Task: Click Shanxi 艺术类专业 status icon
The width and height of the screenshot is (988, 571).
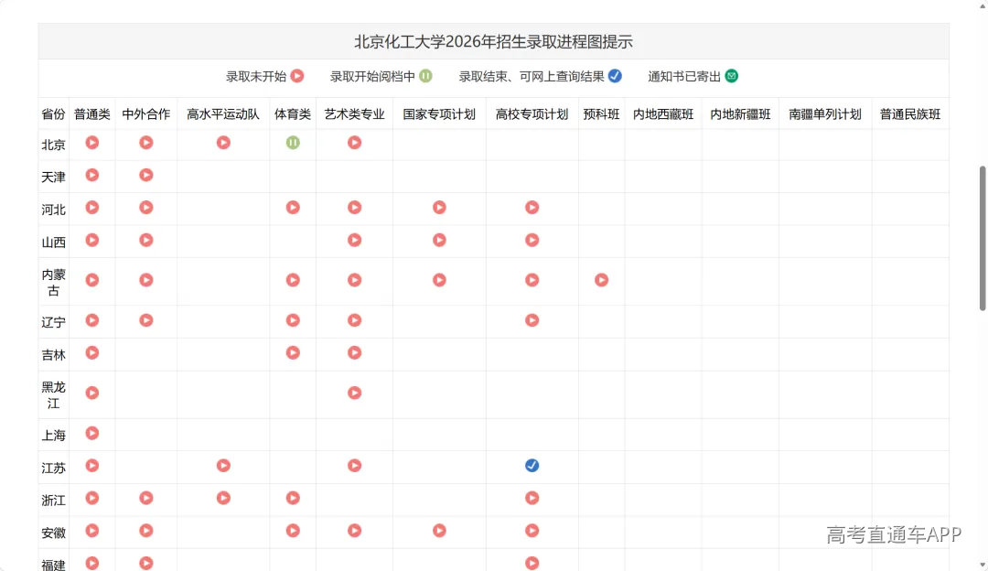Action: tap(355, 240)
